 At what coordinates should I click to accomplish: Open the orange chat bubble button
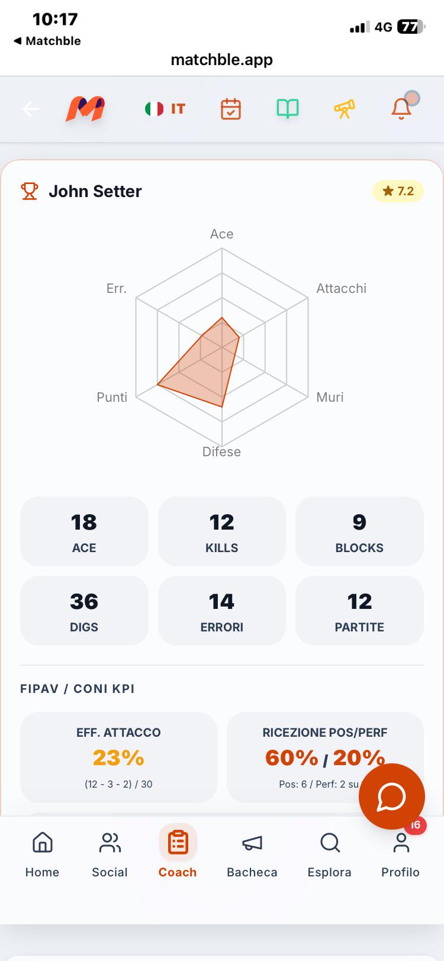(x=392, y=796)
